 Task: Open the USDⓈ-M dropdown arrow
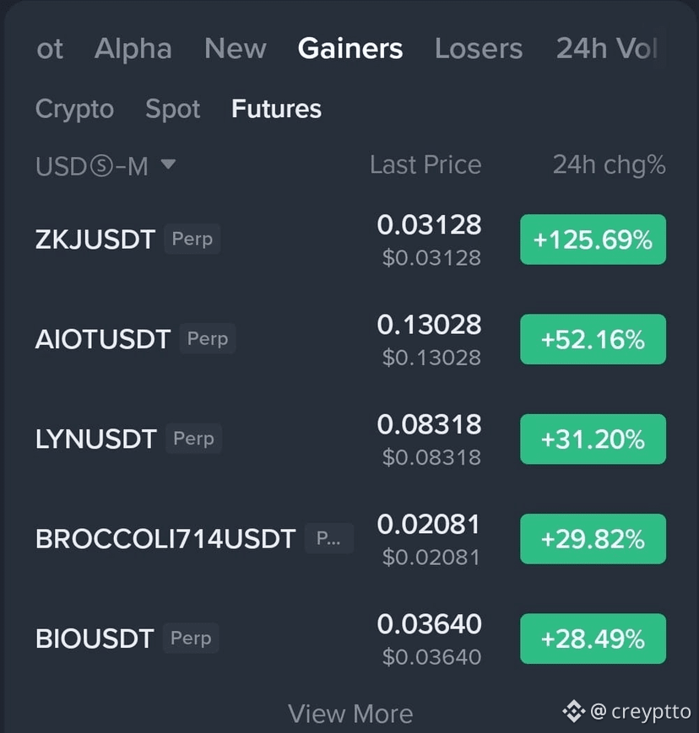coord(168,164)
